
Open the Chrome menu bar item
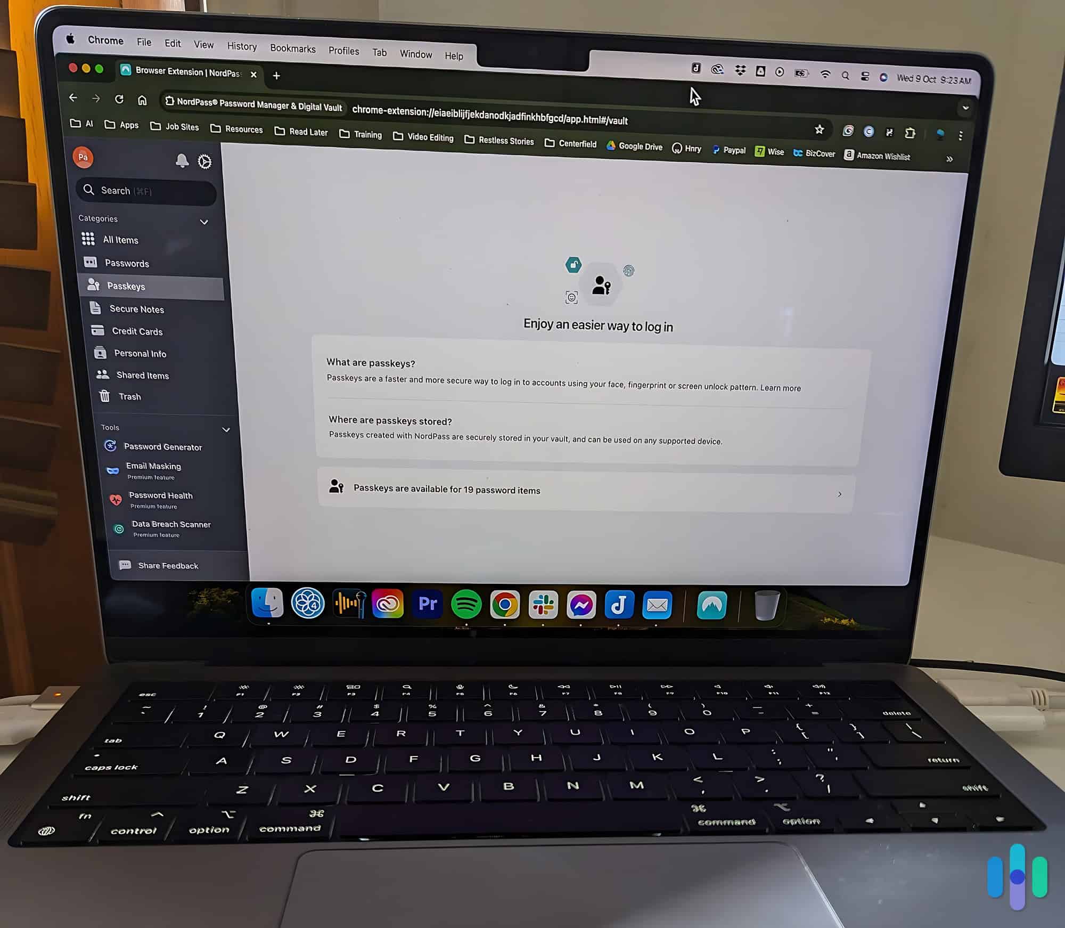point(103,45)
